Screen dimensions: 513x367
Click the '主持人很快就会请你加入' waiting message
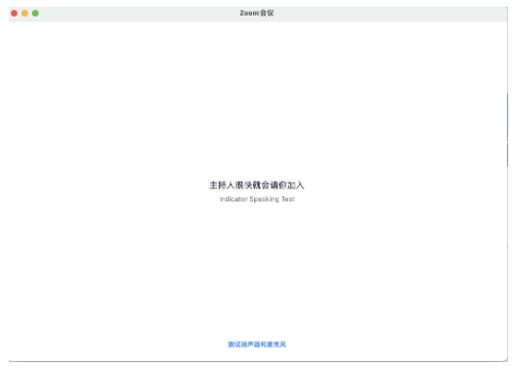click(257, 185)
